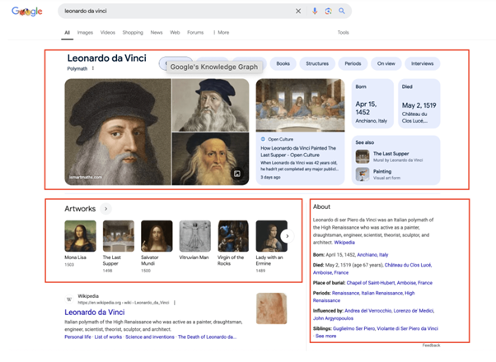Image resolution: width=496 pixels, height=362 pixels.
Task: Clear the search query with X
Action: pyautogui.click(x=298, y=12)
